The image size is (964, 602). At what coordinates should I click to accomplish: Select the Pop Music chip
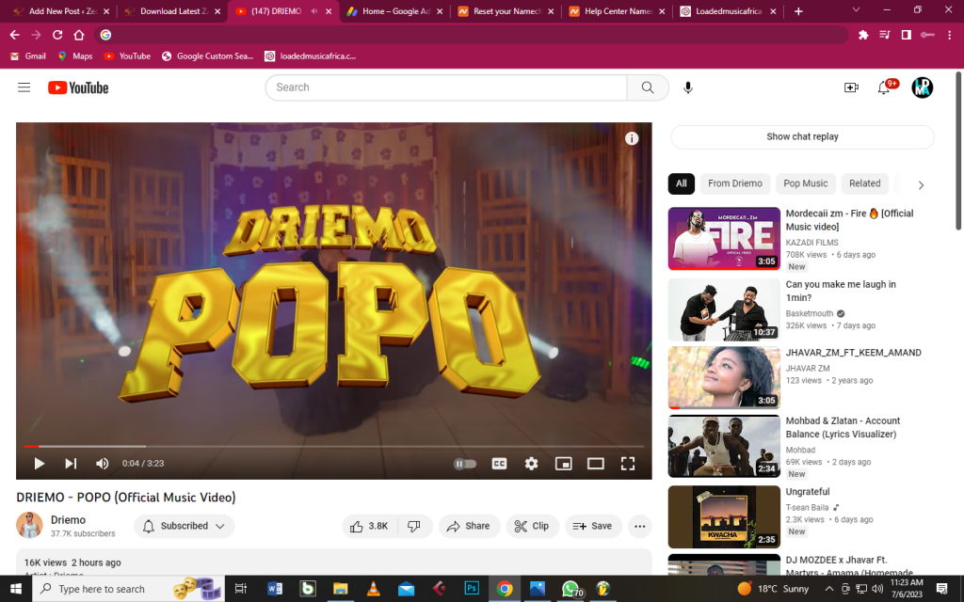[806, 183]
